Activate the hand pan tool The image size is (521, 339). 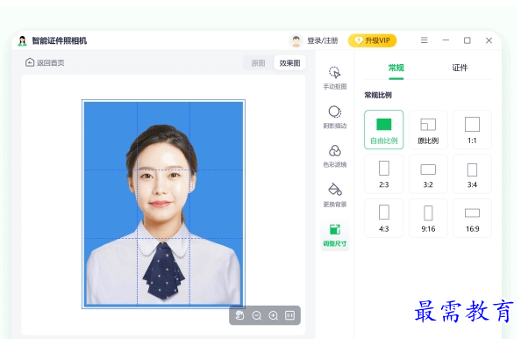click(239, 315)
